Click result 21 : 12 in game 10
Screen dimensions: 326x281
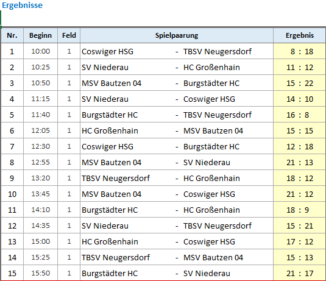click(x=300, y=194)
